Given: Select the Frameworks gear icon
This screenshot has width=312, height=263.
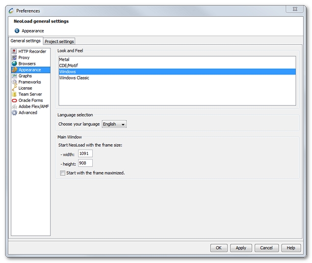Looking at the screenshot, I should (x=14, y=82).
